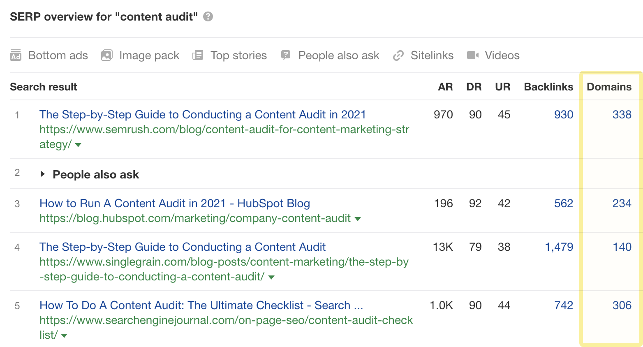Click the 338 referring domains number

(622, 114)
